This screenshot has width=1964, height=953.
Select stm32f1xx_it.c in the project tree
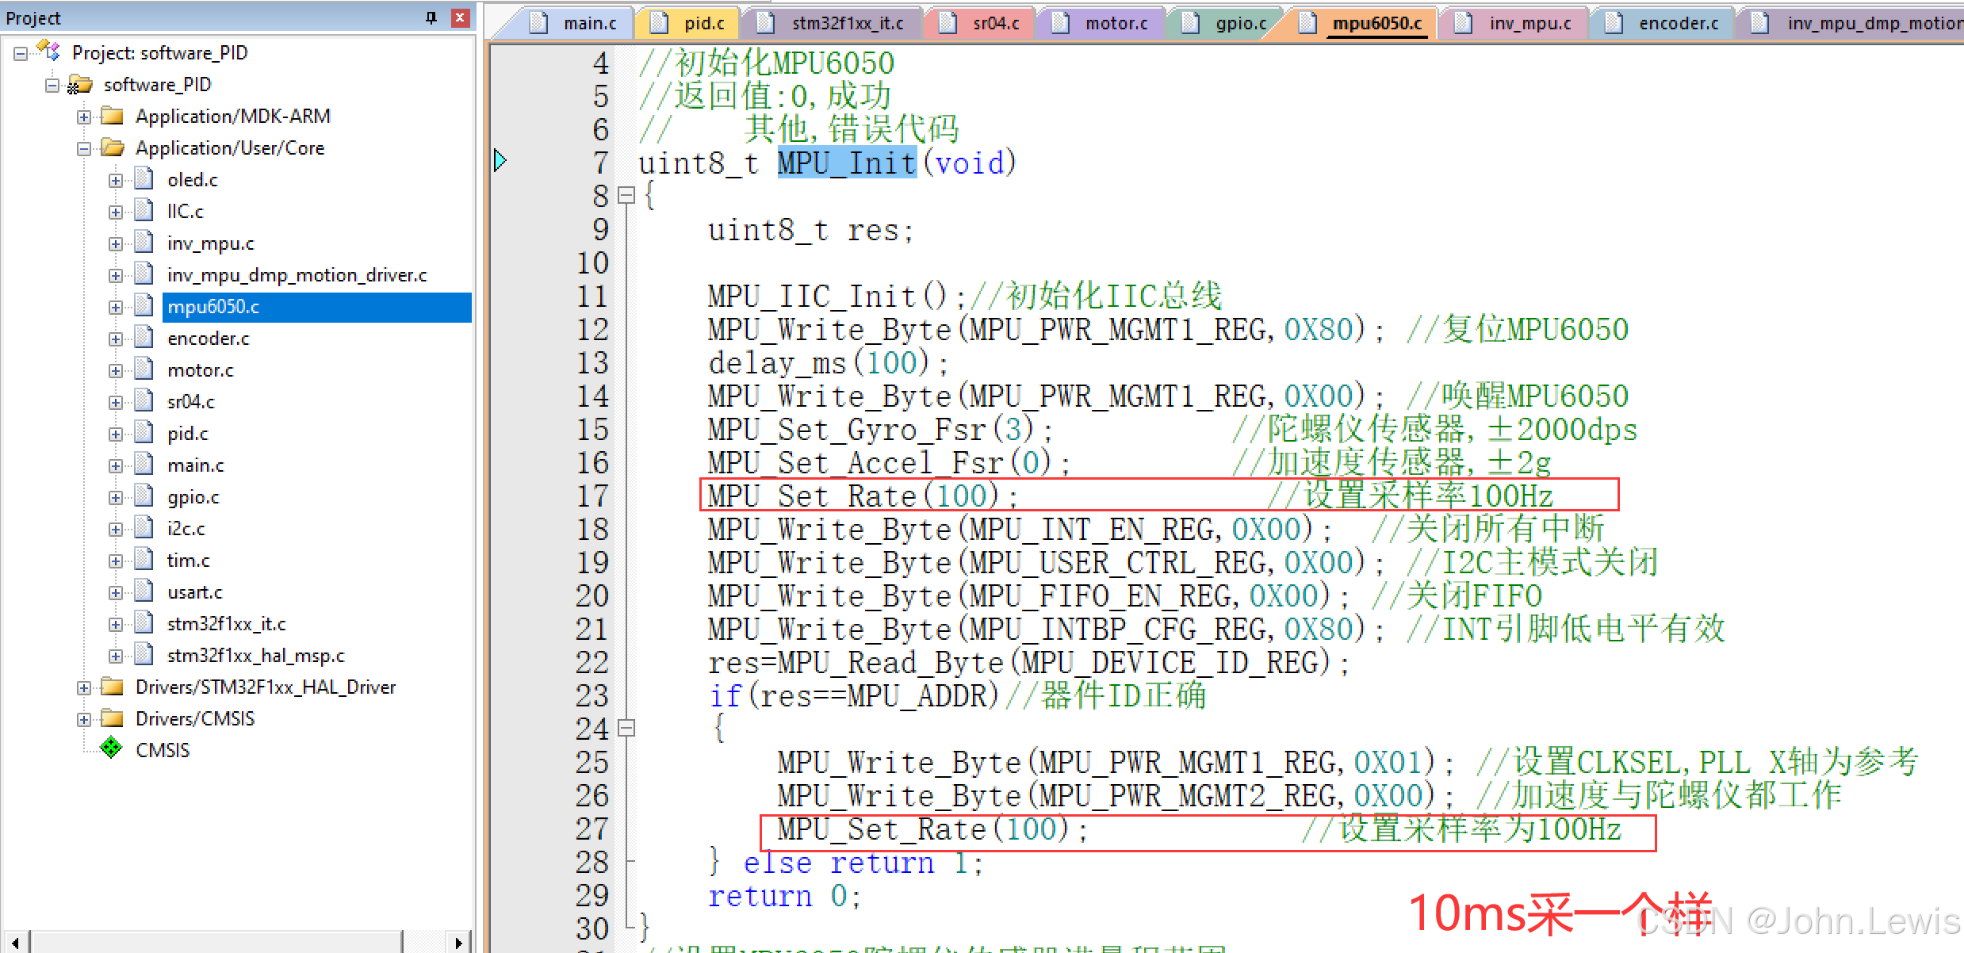click(226, 624)
